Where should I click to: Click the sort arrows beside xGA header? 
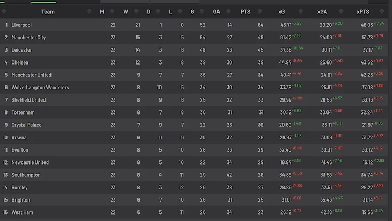pos(342,11)
